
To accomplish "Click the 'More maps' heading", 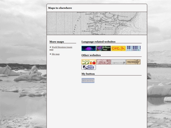I will click(57, 42).
